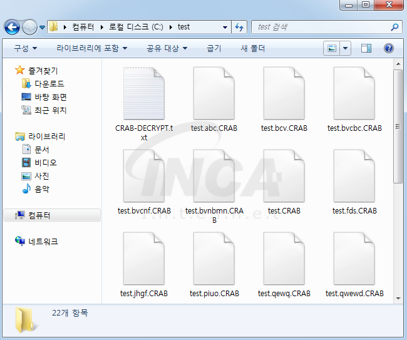407x340 pixels.
Task: Open 라이브러리에 포함 dropdown menu
Action: point(92,48)
